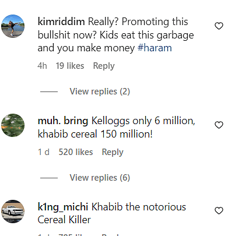Expand View replies (2)
Viewport: 228px width, 236px height.
tap(100, 91)
